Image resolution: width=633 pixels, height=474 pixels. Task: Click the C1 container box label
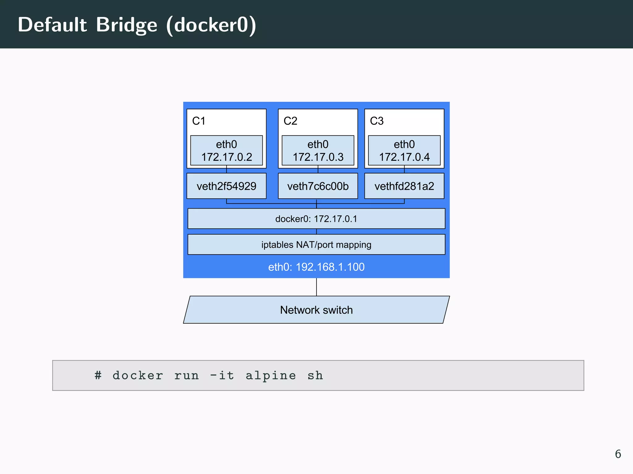[199, 121]
